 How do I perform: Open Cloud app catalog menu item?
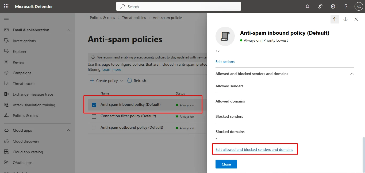point(28,152)
